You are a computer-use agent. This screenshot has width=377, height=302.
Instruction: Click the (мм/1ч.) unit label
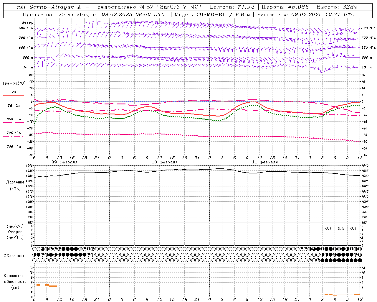(x=15, y=237)
